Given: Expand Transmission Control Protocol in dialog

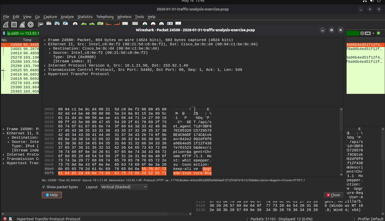Looking at the screenshot, I should [45, 70].
